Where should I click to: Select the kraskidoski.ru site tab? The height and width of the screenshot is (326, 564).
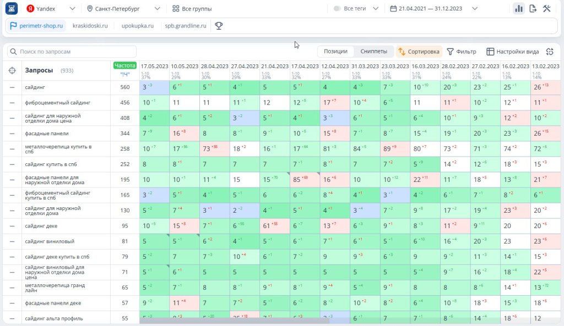coord(90,26)
